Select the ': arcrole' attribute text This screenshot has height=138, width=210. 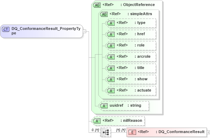(142, 56)
